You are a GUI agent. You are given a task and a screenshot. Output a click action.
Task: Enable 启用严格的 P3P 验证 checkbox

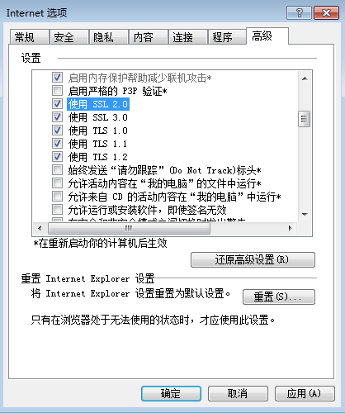[57, 91]
